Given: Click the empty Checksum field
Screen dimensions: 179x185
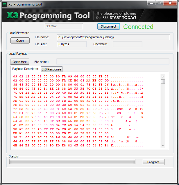Looking at the screenshot, I should [128, 44].
